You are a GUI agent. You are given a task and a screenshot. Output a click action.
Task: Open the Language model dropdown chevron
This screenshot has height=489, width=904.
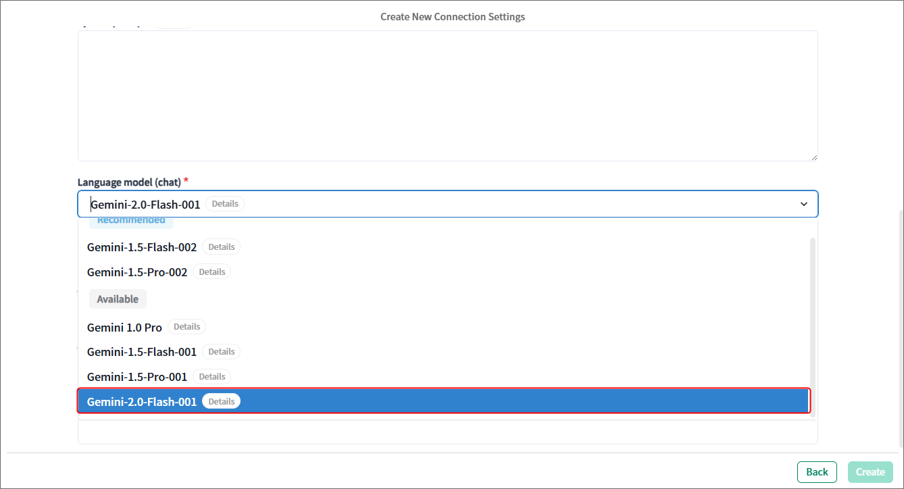pyautogui.click(x=804, y=204)
